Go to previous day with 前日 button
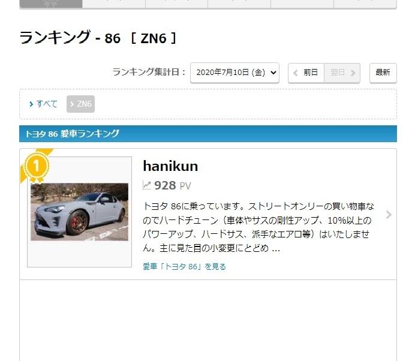Viewport: 406px width, 361px height. pos(306,73)
